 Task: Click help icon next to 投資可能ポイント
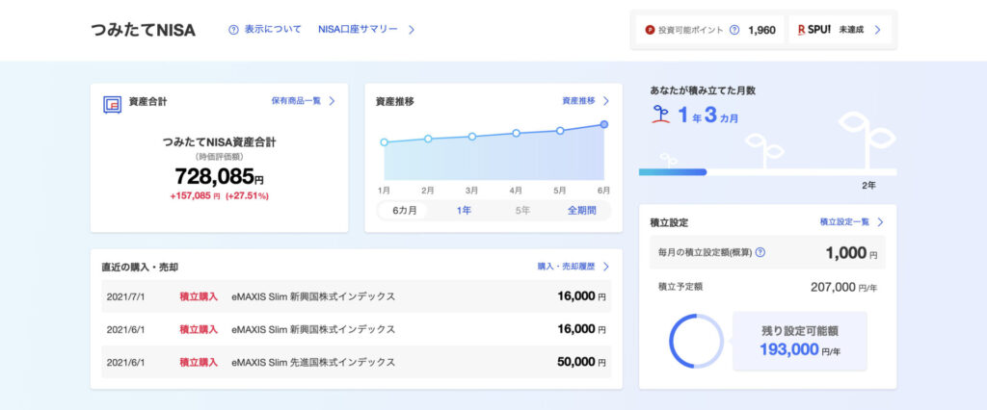tap(734, 30)
